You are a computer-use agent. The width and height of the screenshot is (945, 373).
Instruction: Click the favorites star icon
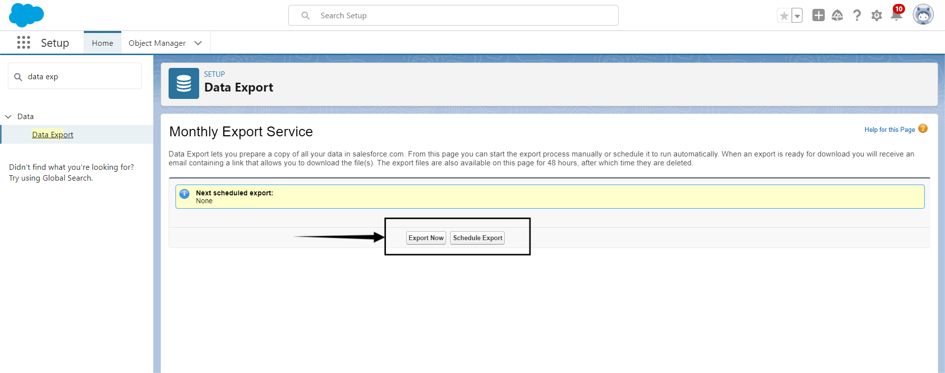(784, 16)
